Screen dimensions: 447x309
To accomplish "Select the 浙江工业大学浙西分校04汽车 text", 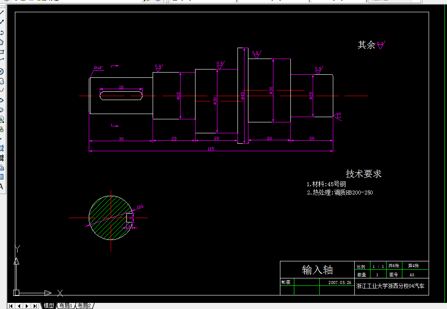I will 390,286.
